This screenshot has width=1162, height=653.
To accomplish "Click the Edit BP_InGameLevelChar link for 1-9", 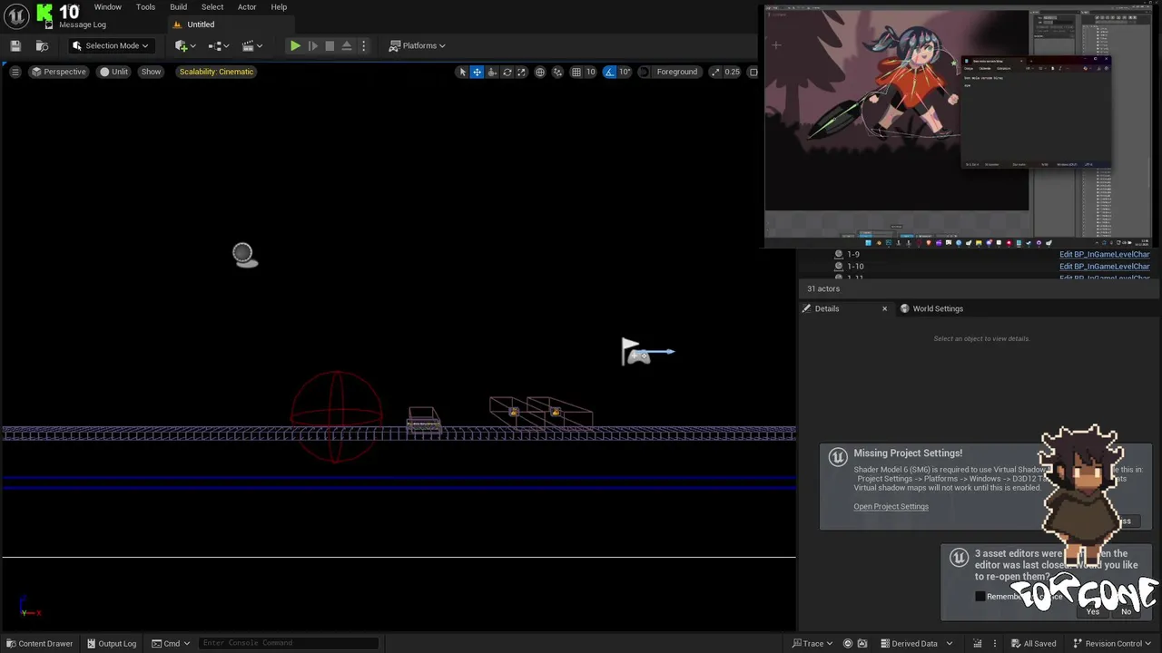I will pos(1104,255).
